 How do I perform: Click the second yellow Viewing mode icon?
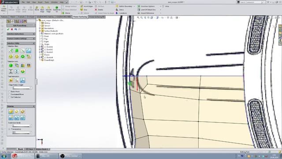coord(17,112)
